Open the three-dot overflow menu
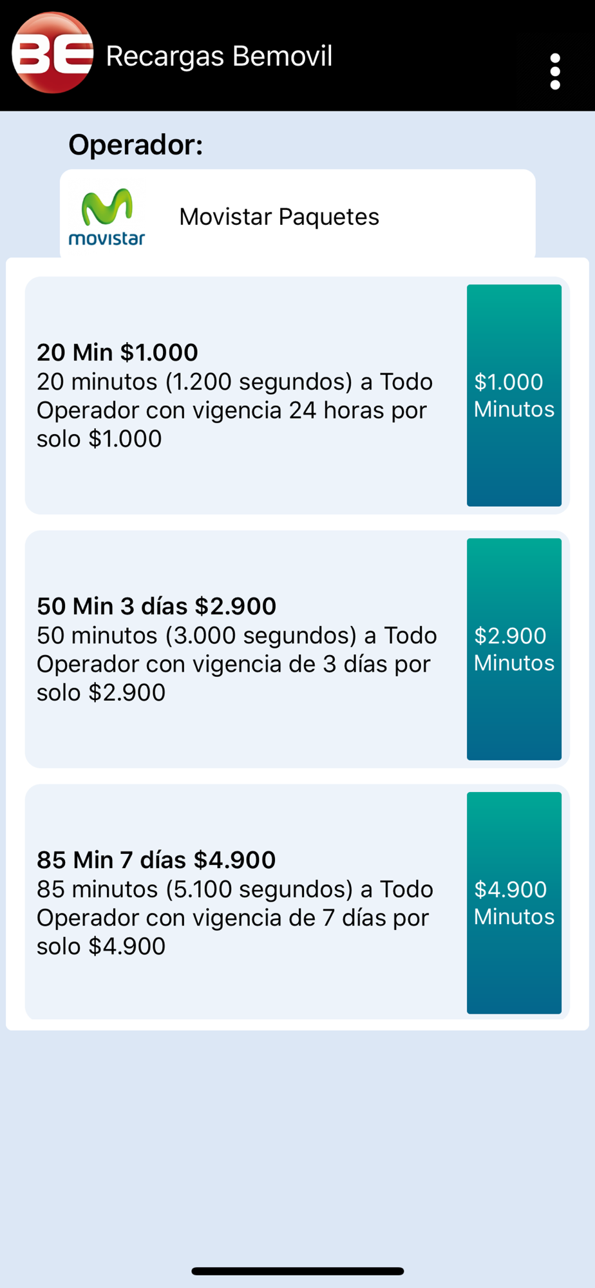 pyautogui.click(x=555, y=71)
